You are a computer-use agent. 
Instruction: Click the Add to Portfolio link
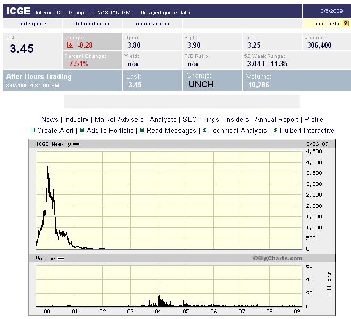(110, 130)
